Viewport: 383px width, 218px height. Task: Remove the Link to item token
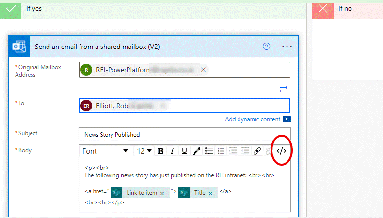[x=162, y=193]
